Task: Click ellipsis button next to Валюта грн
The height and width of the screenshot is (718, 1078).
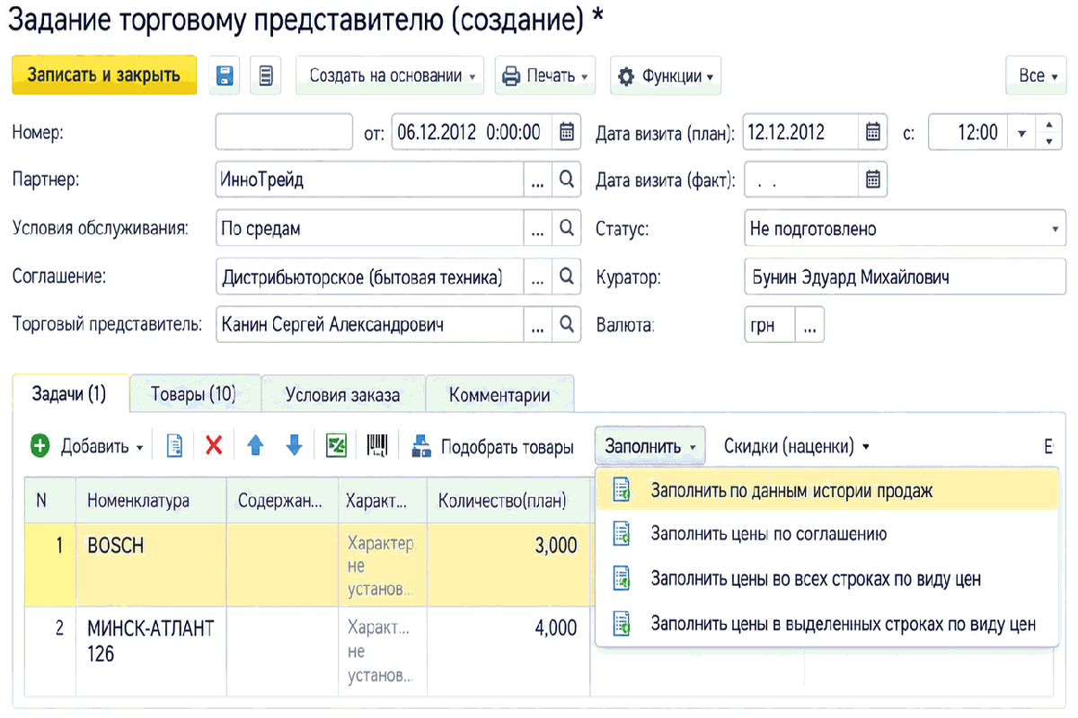Action: click(809, 325)
